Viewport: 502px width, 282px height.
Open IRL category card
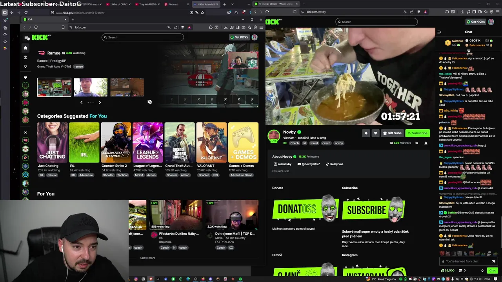tap(84, 143)
